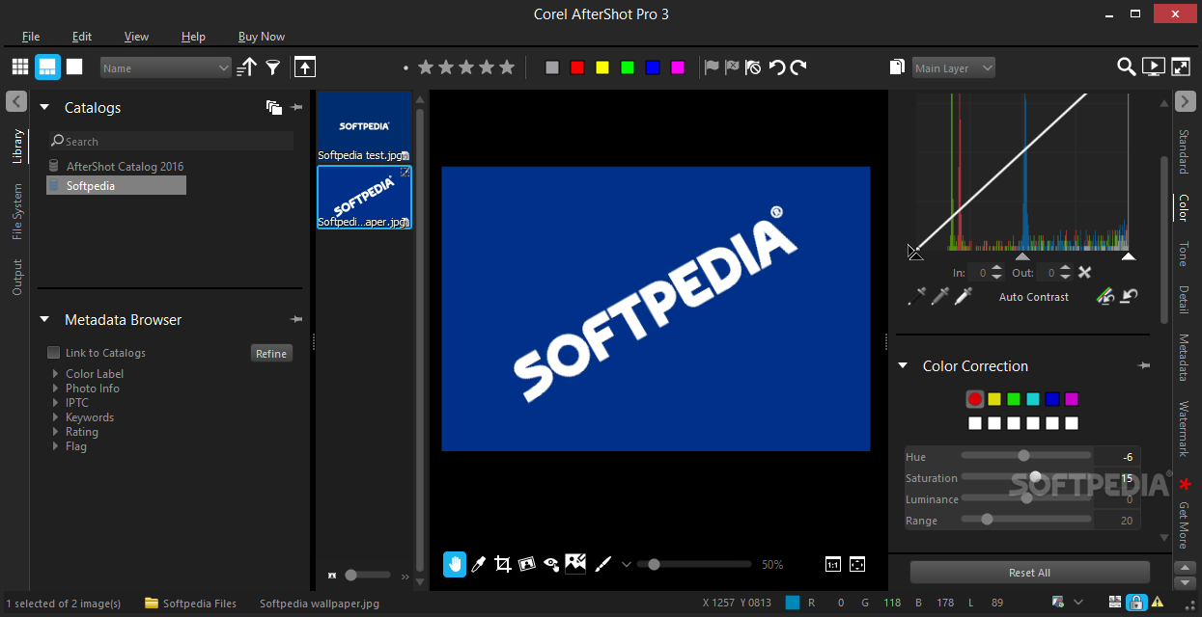Image resolution: width=1202 pixels, height=617 pixels.
Task: Open the magnifier search tool
Action: [1126, 67]
